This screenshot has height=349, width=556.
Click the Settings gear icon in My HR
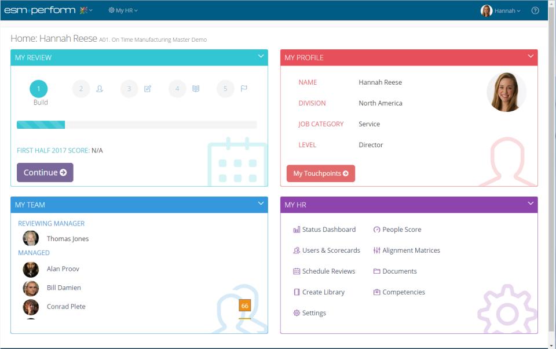click(297, 312)
